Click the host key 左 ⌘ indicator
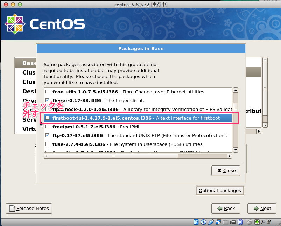The image size is (281, 226). (266, 222)
